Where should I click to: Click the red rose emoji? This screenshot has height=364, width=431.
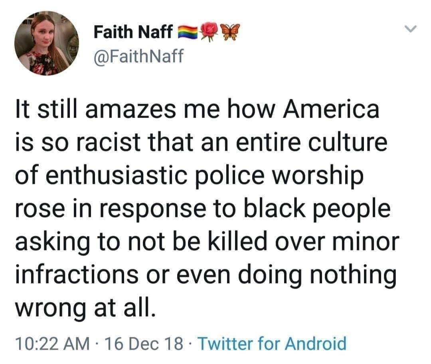coord(210,32)
